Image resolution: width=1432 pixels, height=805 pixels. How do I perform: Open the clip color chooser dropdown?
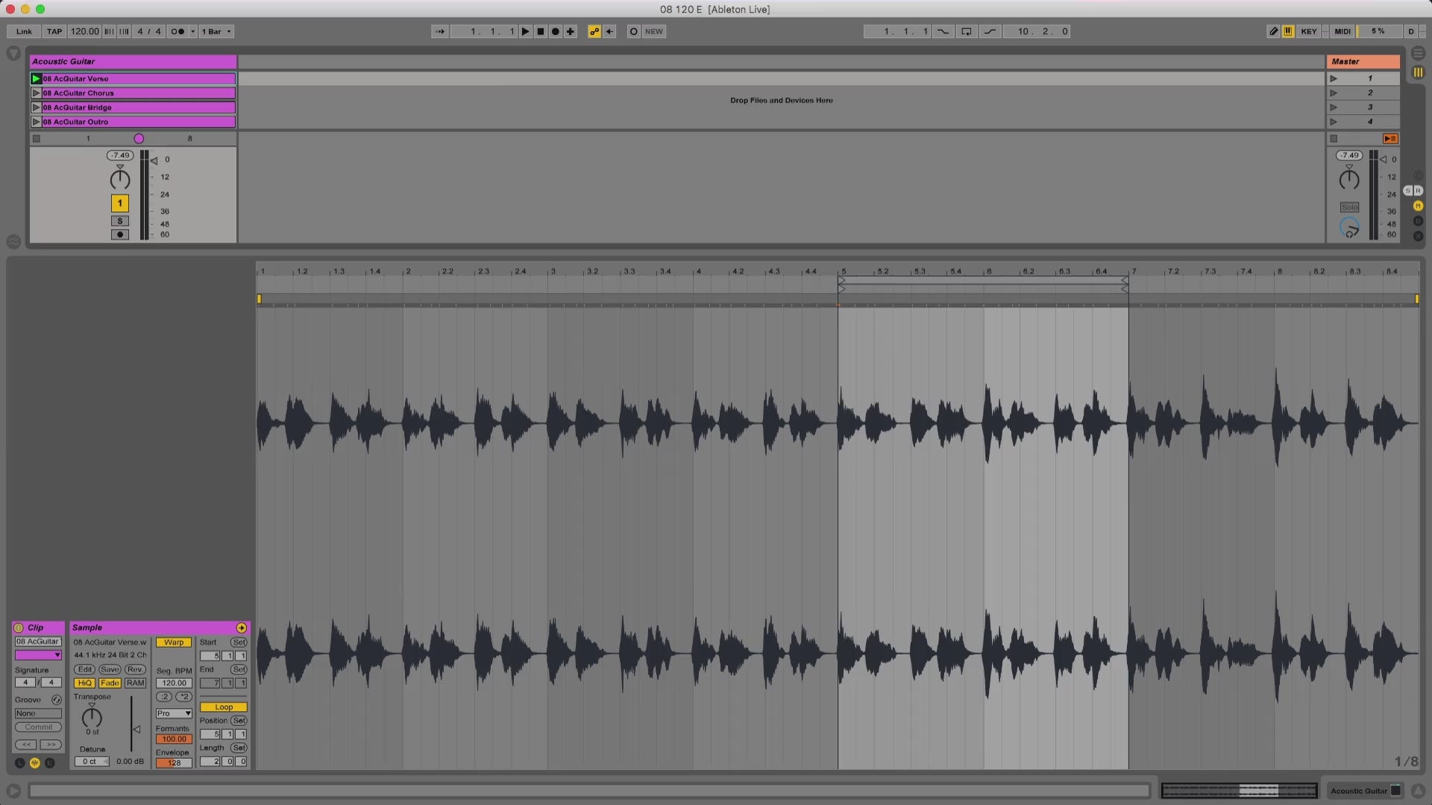coord(39,655)
